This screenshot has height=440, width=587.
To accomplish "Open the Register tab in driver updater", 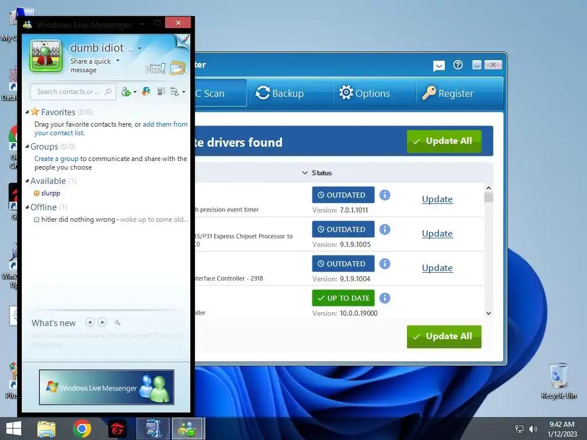I will pyautogui.click(x=448, y=93).
